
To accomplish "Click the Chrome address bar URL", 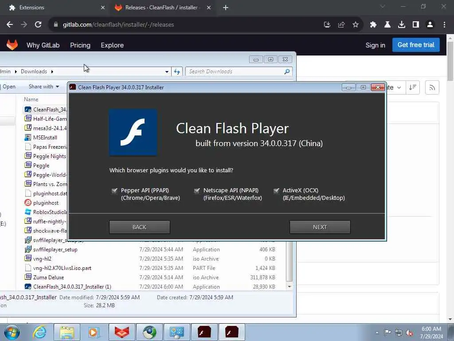I will [118, 25].
